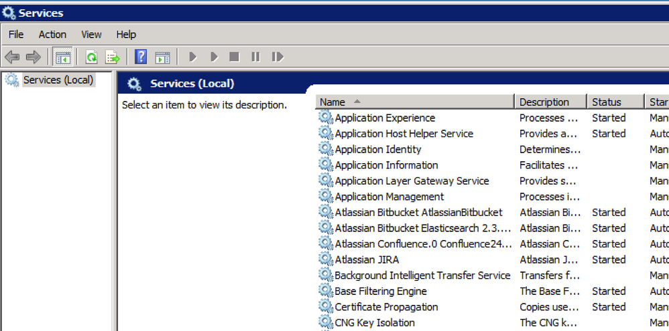Select the Application Host Helper Service row

click(404, 134)
